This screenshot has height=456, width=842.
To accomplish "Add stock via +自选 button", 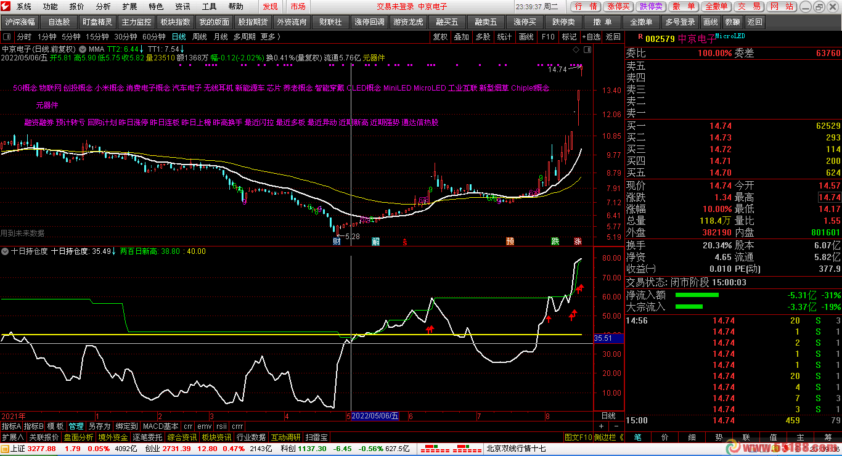I will click(591, 37).
